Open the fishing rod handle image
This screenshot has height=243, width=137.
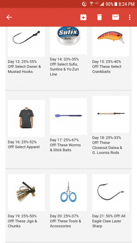[111, 114]
